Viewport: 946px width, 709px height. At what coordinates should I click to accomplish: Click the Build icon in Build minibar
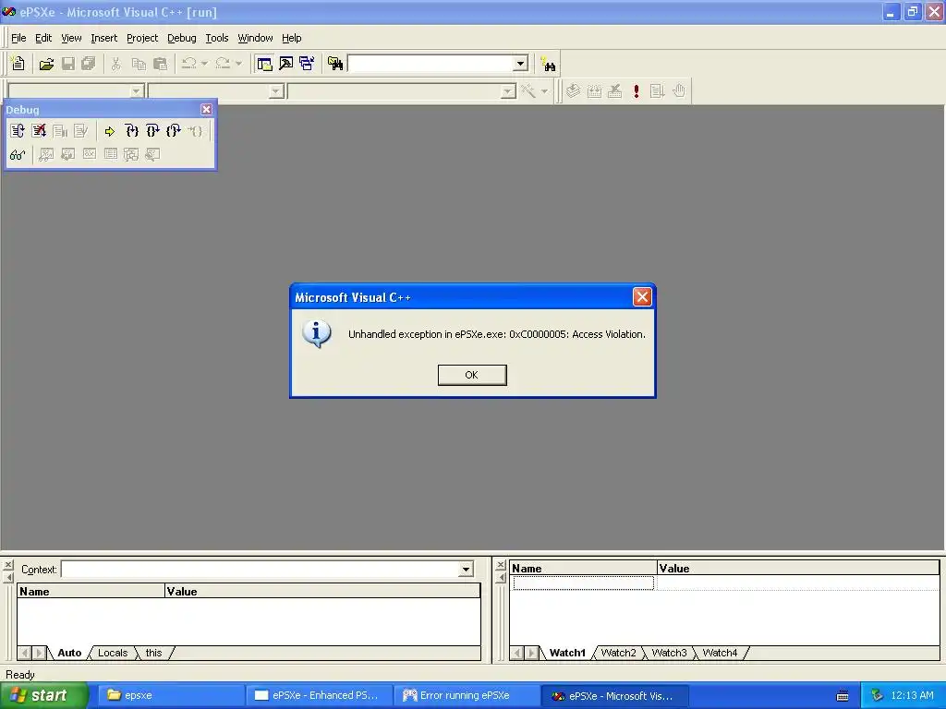point(594,91)
